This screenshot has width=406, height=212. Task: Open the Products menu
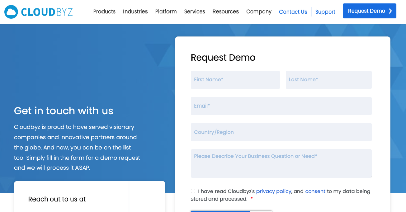(104, 11)
